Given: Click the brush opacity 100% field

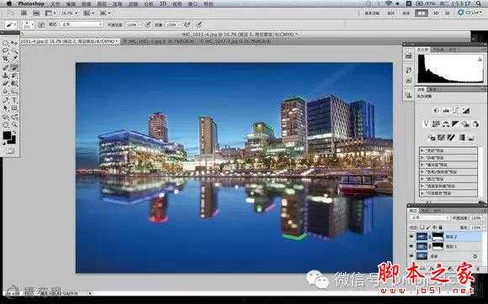Looking at the screenshot, I should point(133,24).
